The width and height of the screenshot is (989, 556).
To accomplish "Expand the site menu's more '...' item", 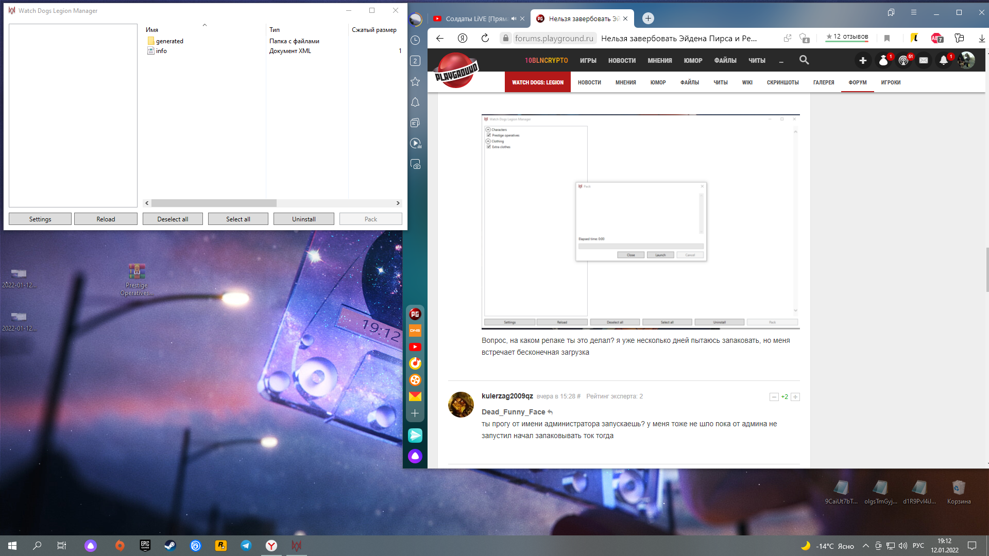I will (x=781, y=61).
